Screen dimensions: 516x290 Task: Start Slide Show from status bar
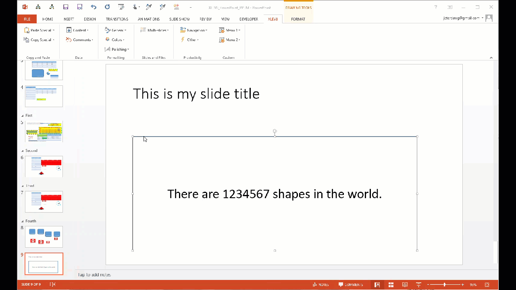tap(419, 285)
